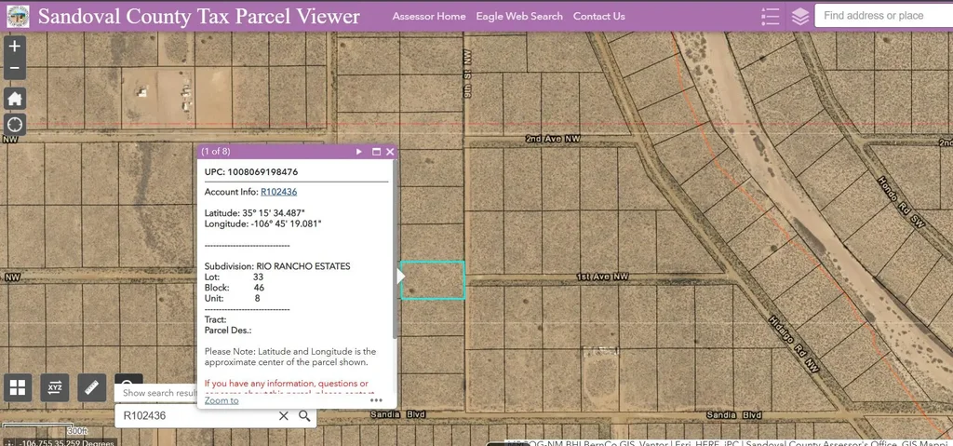Return to the default map extent
This screenshot has width=953, height=446.
(x=15, y=99)
